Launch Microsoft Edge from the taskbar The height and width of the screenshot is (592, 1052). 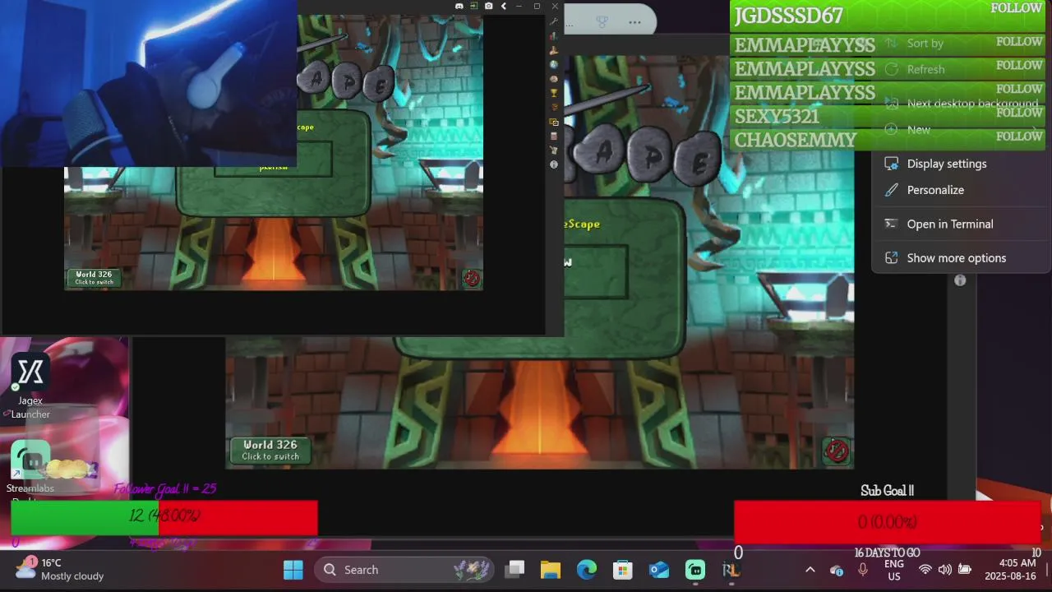pyautogui.click(x=587, y=570)
